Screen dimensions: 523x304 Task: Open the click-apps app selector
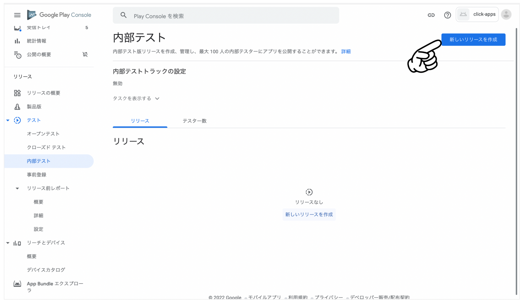click(477, 14)
